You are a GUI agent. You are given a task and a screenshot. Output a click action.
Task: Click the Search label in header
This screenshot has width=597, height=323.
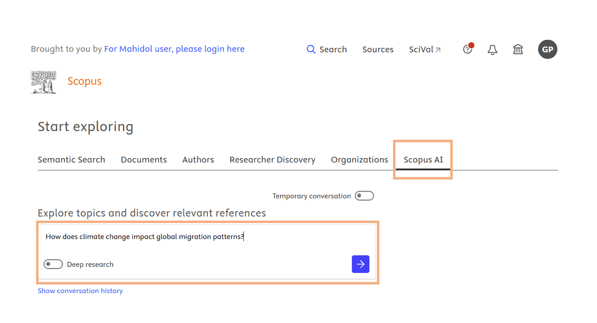pos(333,49)
